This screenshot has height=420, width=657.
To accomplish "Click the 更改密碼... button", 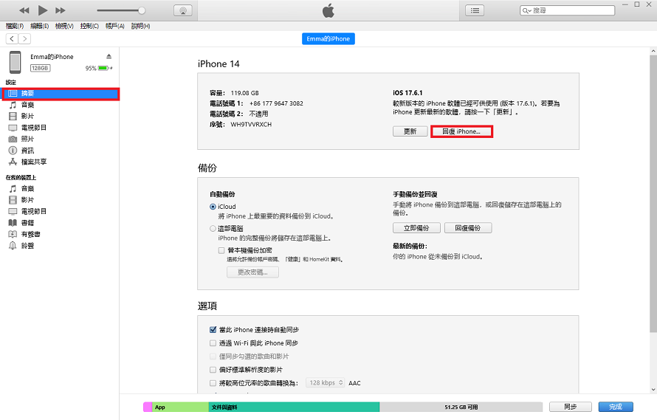I will click(252, 272).
